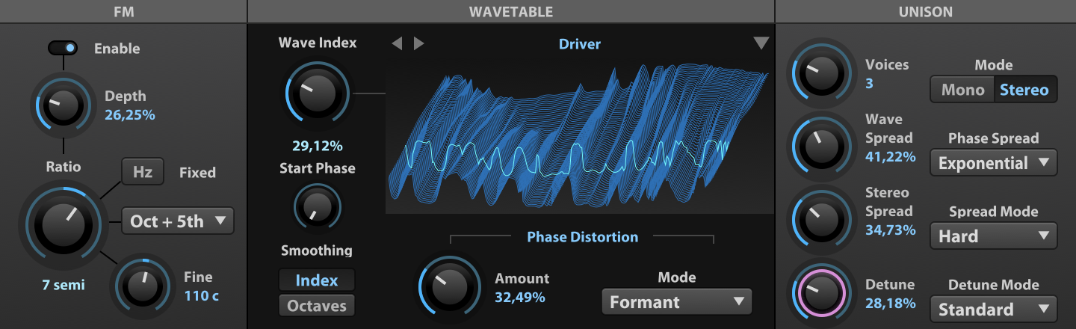Click the FM Depth knob
The width and height of the screenshot is (1076, 329).
click(x=64, y=106)
